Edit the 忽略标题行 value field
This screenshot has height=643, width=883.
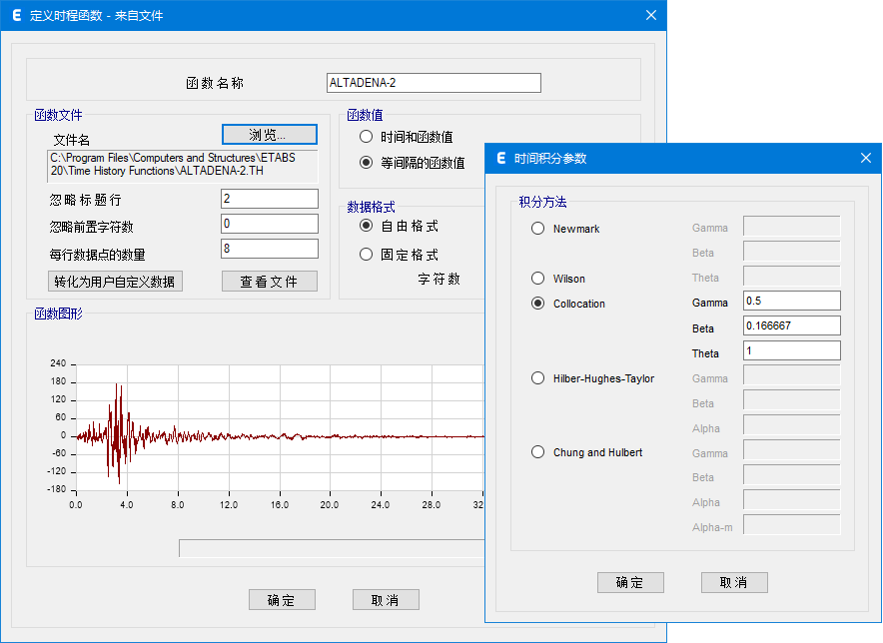(x=269, y=199)
